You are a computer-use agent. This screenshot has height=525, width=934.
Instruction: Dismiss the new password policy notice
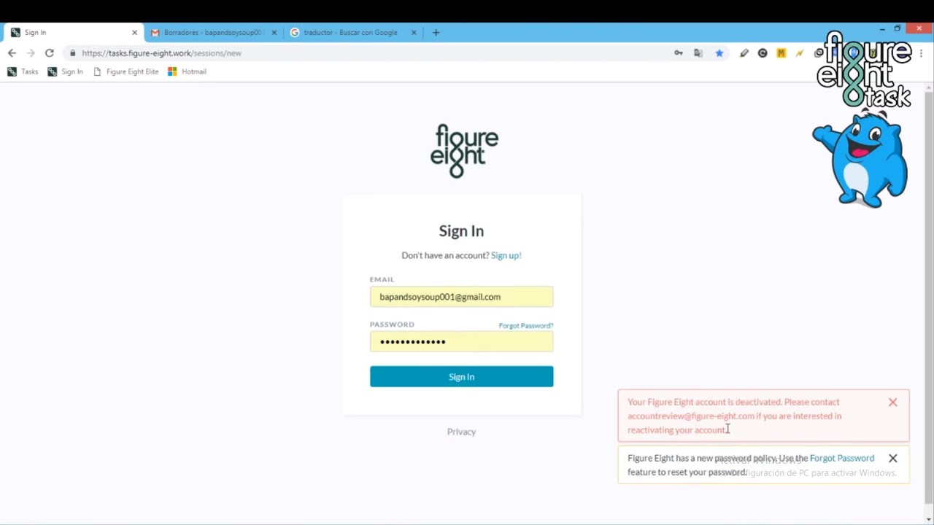click(x=892, y=458)
